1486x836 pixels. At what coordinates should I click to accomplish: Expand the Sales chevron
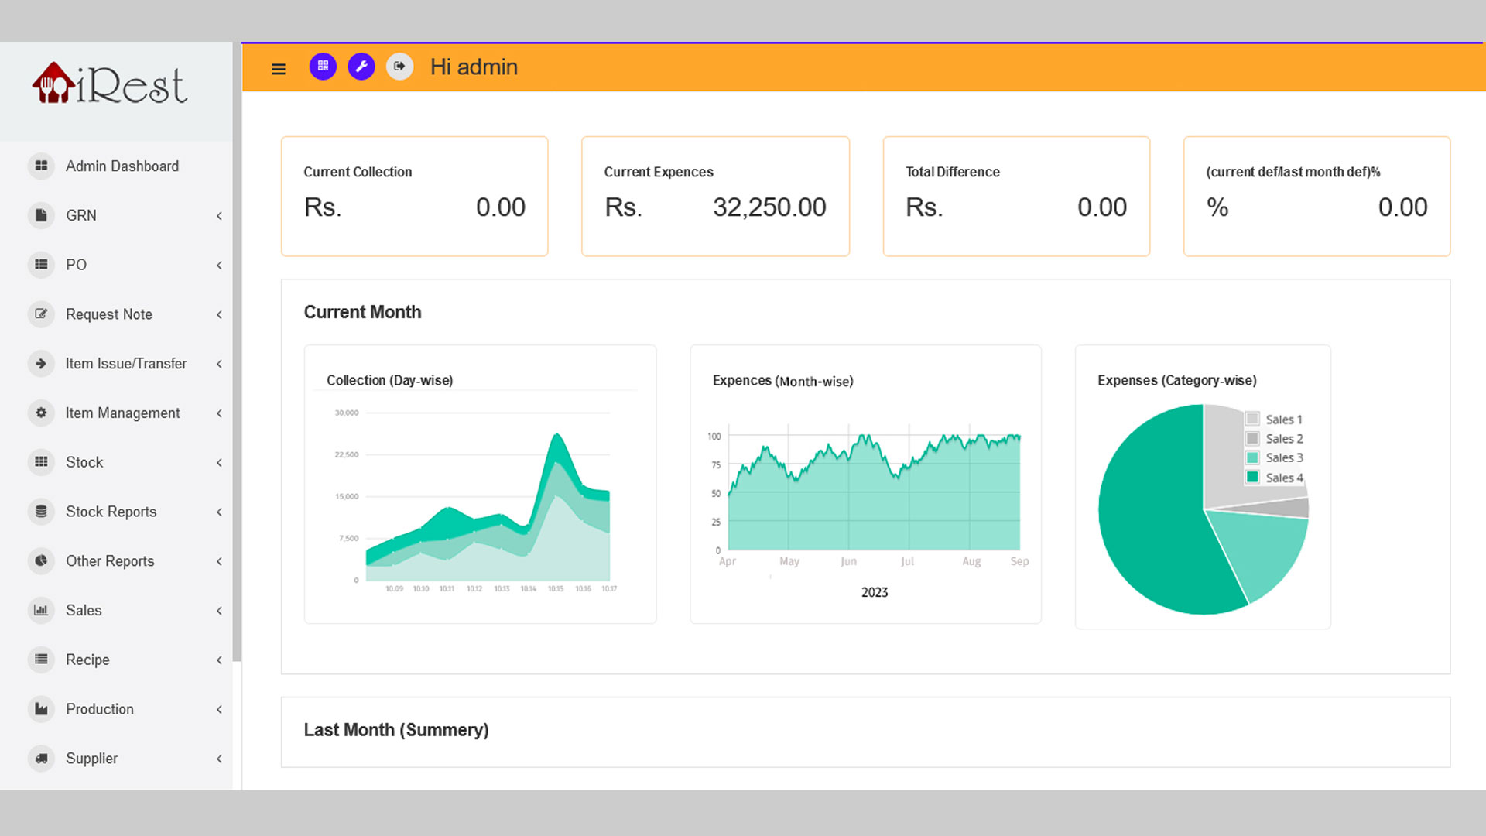(219, 611)
